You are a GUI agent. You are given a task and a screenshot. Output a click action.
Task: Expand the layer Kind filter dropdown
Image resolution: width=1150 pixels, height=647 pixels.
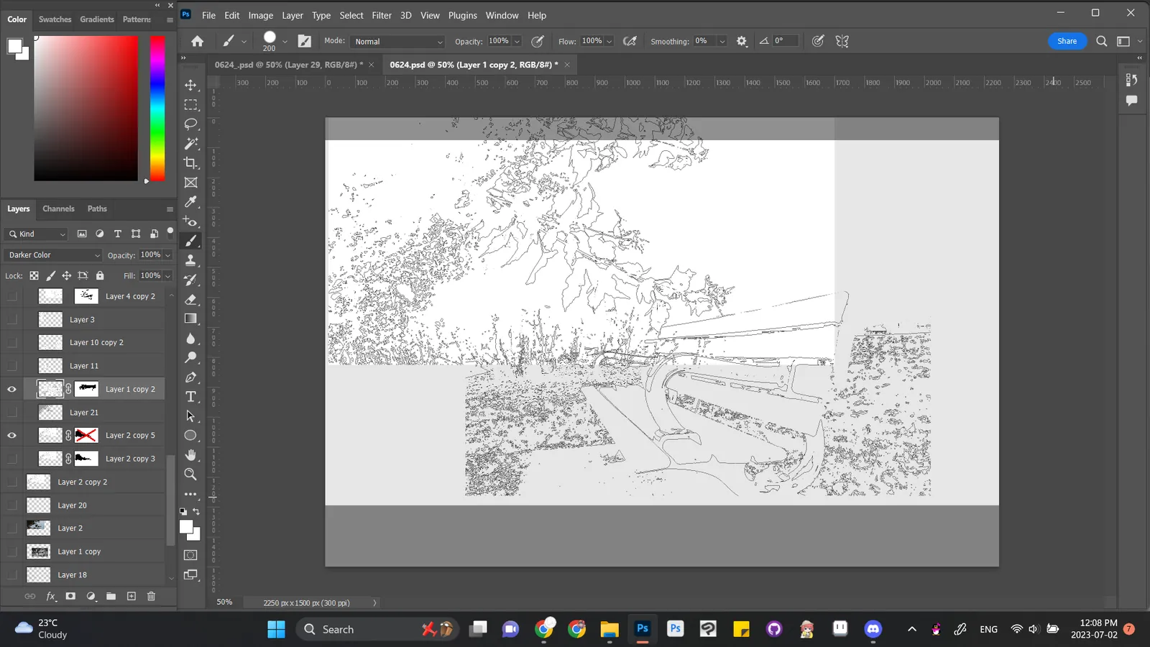(36, 234)
